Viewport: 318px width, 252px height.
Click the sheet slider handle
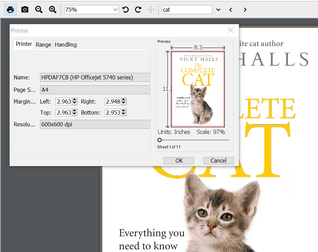click(160, 140)
